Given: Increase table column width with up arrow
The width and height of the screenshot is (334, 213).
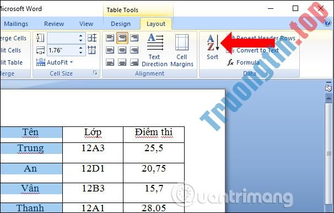Looking at the screenshot, I should coord(81,48).
